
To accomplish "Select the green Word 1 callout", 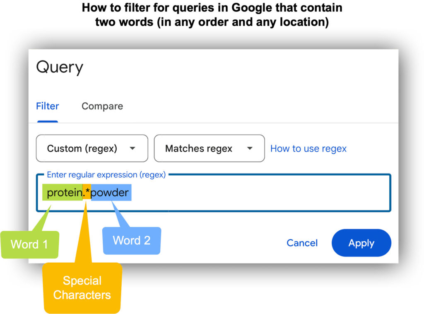I will point(29,244).
